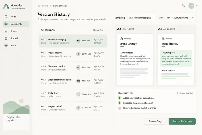Click plus icon for expanded purpose statement

pos(120,103)
